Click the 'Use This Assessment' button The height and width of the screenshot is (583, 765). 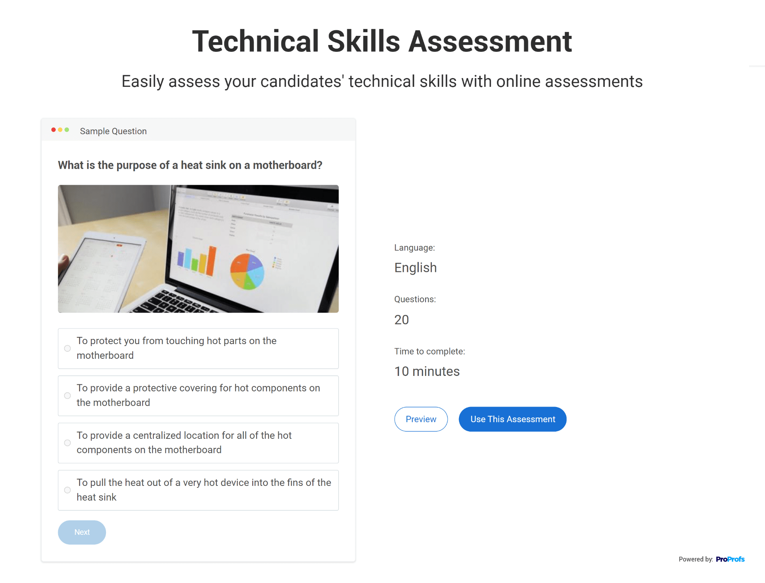pos(513,419)
